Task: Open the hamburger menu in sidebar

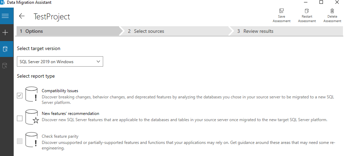Action: pos(5,16)
